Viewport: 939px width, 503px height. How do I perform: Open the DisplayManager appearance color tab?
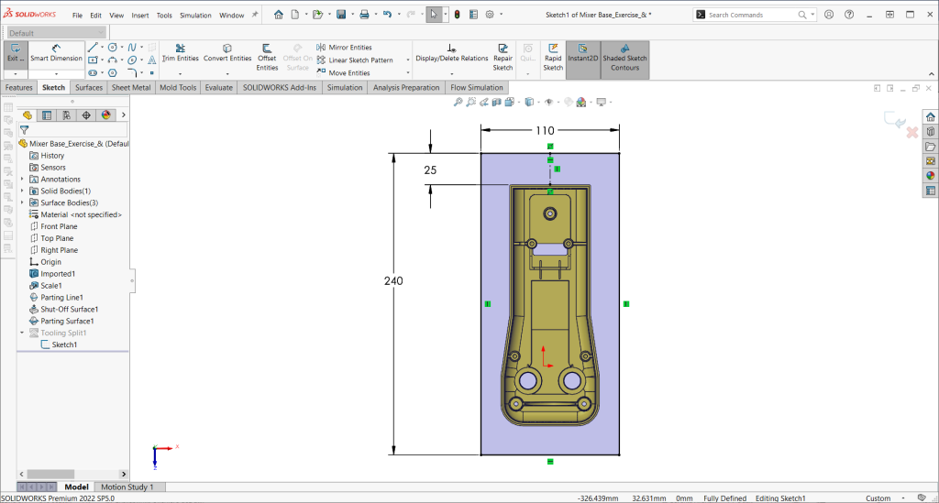pos(105,115)
